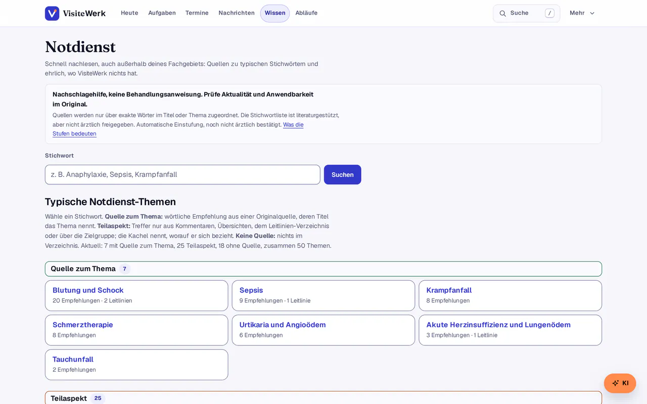Click the search magnifier icon
The image size is (647, 404).
(502, 14)
